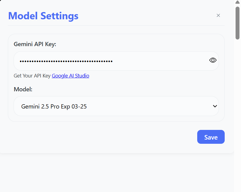241x192 pixels.
Task: Click the vertical scrollbar thumb
Action: click(237, 23)
